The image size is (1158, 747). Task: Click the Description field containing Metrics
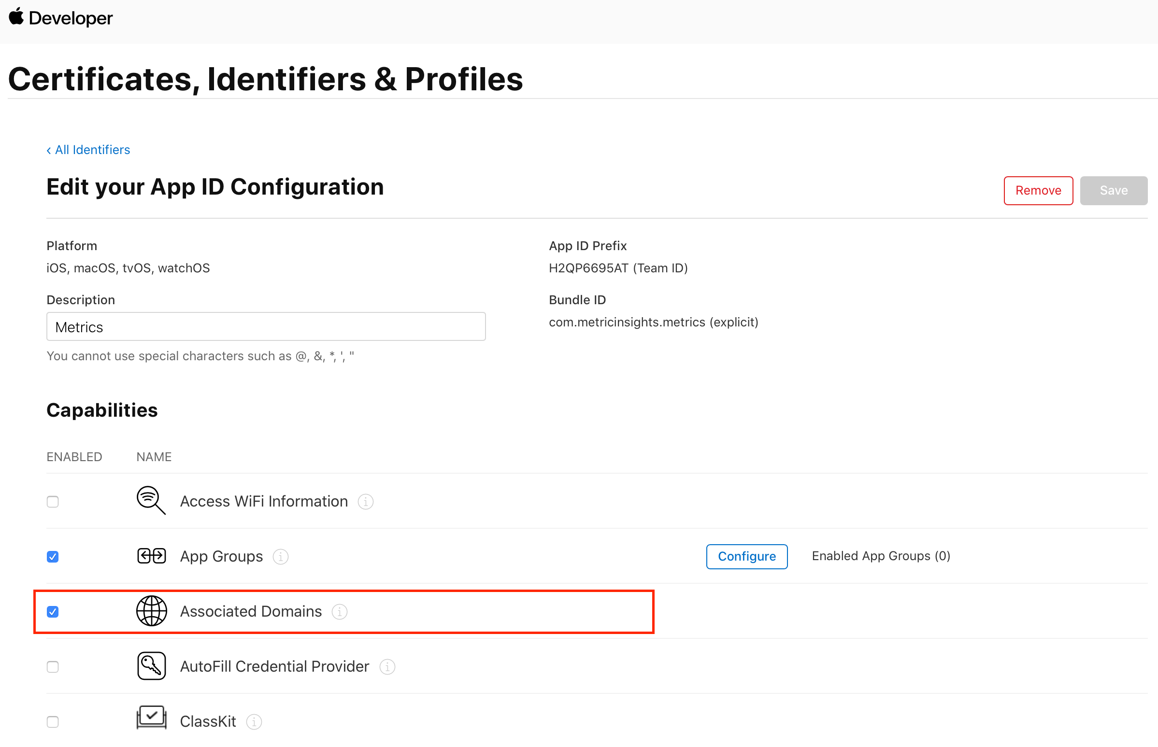point(266,327)
